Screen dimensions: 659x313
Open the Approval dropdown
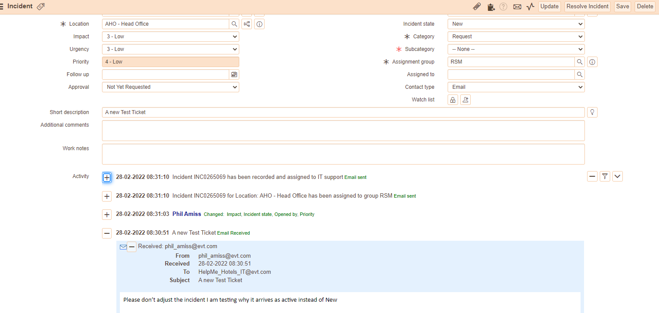170,87
